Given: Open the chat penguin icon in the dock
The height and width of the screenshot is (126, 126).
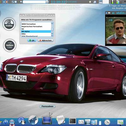Looking at the screenshot, I should 21,121.
